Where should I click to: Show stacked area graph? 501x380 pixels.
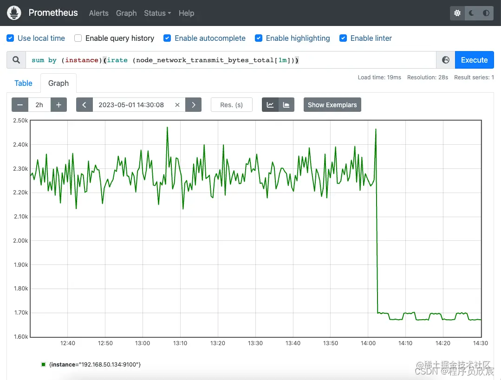(x=286, y=105)
